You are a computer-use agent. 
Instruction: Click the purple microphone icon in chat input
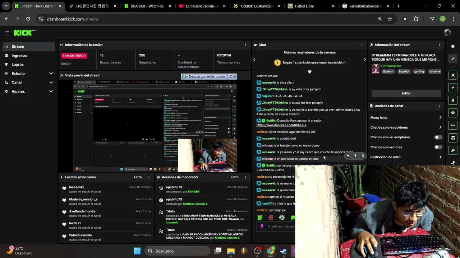pyautogui.click(x=262, y=226)
